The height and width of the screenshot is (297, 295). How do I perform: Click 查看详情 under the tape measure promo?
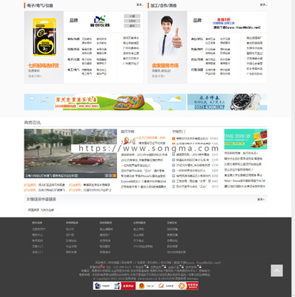click(35, 76)
